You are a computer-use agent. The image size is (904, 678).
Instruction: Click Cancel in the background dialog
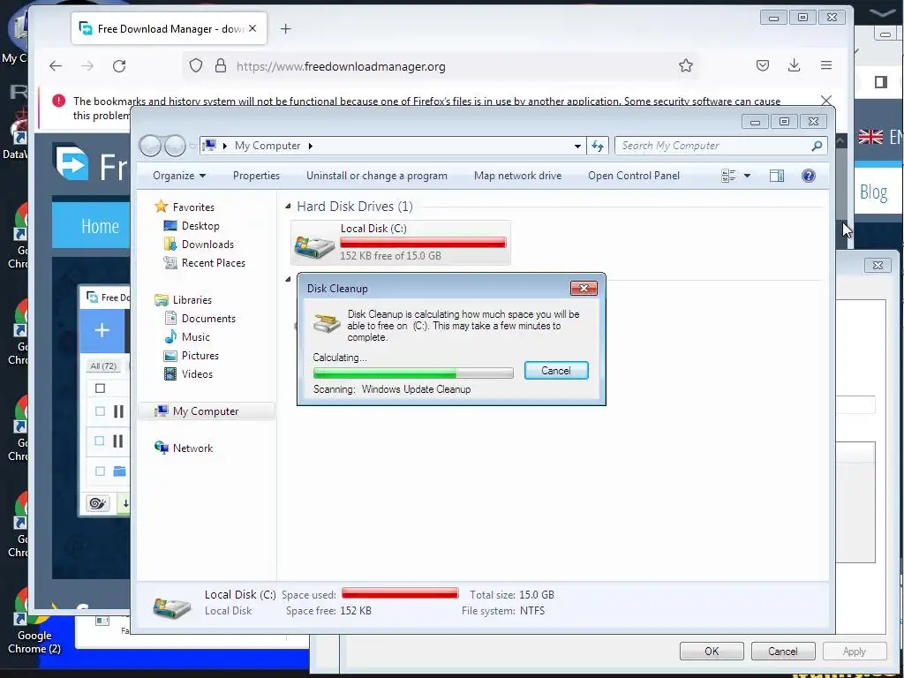point(782,651)
